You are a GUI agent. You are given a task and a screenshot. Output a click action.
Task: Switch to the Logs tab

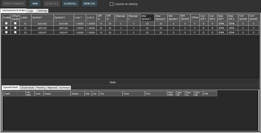(30, 11)
